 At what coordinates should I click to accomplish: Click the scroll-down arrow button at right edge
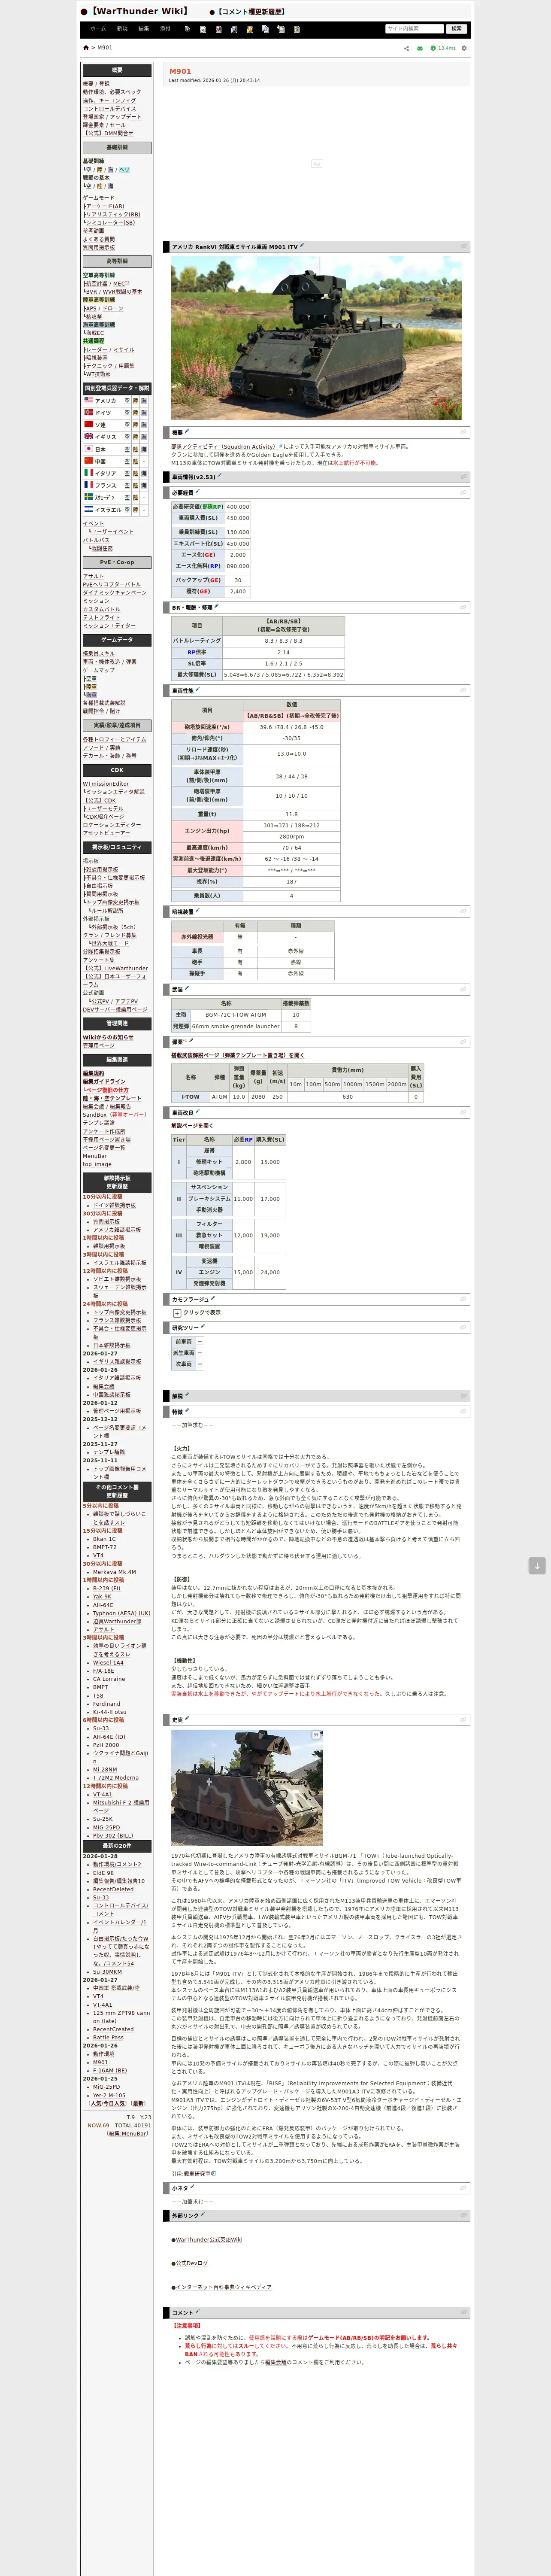pyautogui.click(x=537, y=1566)
